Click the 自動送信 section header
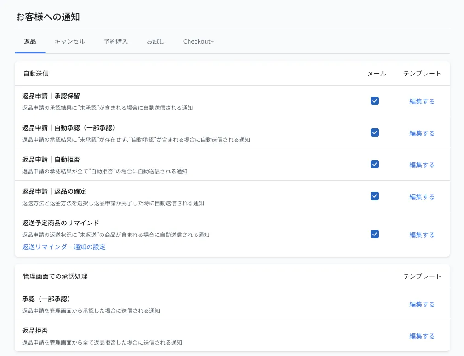464x356 pixels. click(x=36, y=74)
